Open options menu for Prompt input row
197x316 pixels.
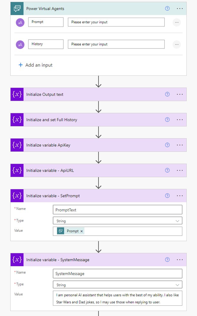coord(177,22)
